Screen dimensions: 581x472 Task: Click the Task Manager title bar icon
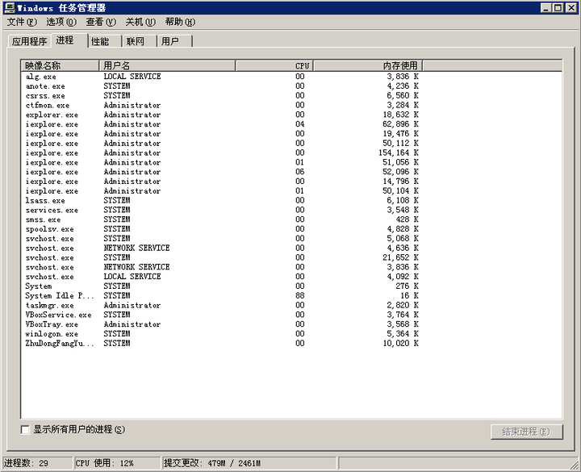point(9,7)
